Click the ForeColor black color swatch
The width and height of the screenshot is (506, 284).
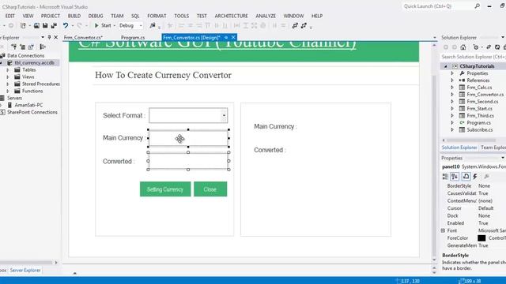pyautogui.click(x=481, y=238)
